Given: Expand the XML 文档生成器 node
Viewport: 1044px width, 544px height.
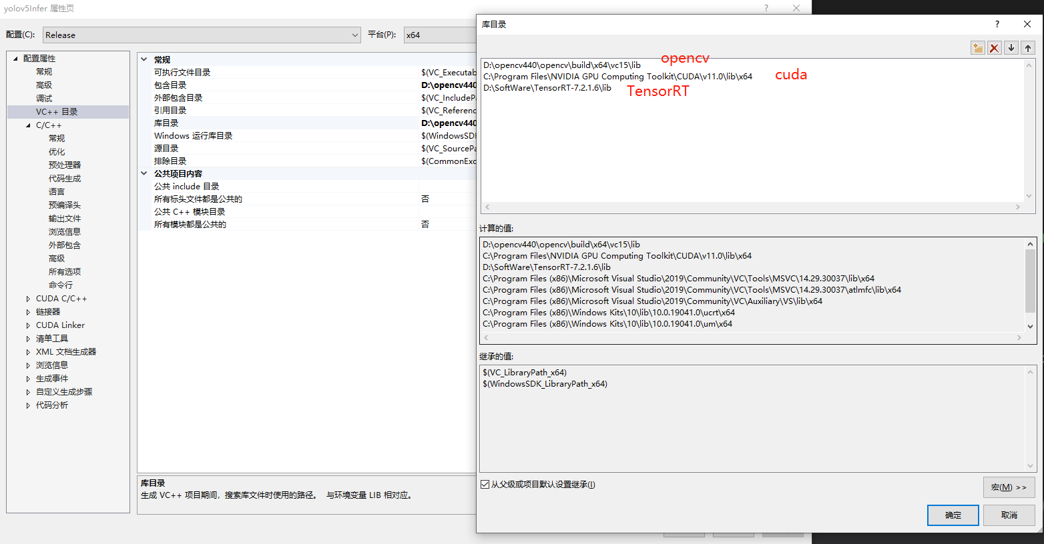Looking at the screenshot, I should coord(28,352).
